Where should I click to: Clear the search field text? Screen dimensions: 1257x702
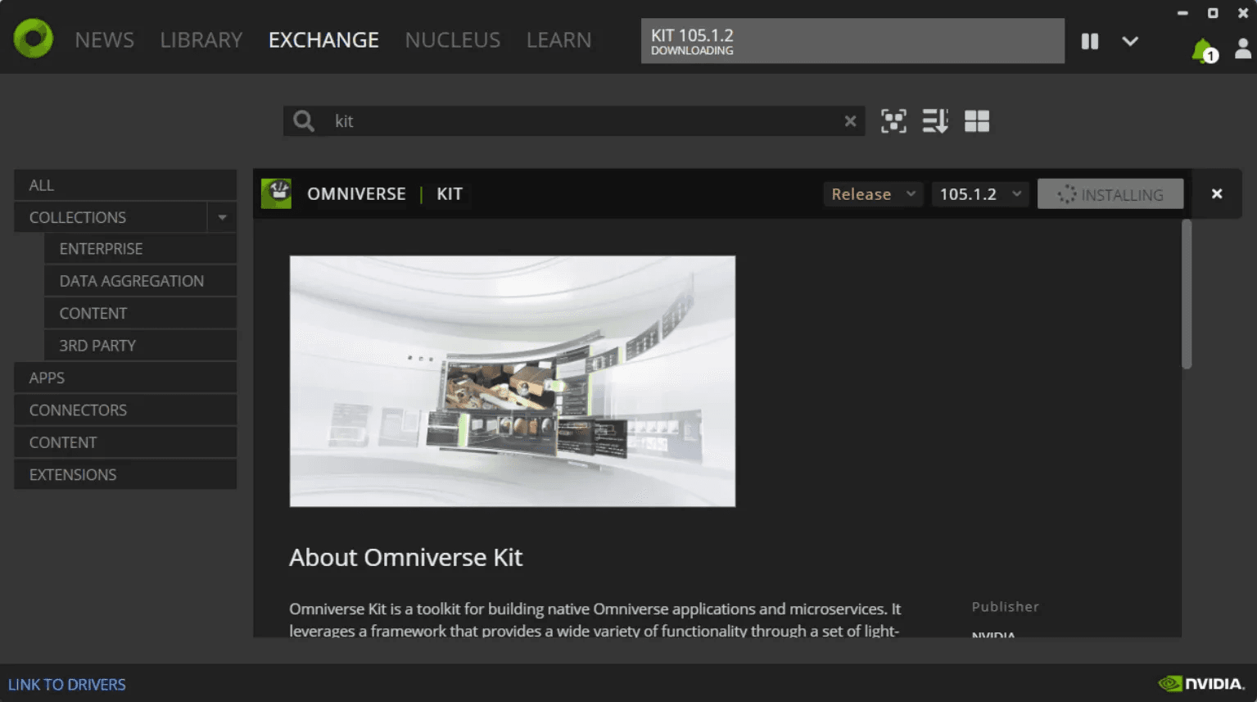coord(850,121)
